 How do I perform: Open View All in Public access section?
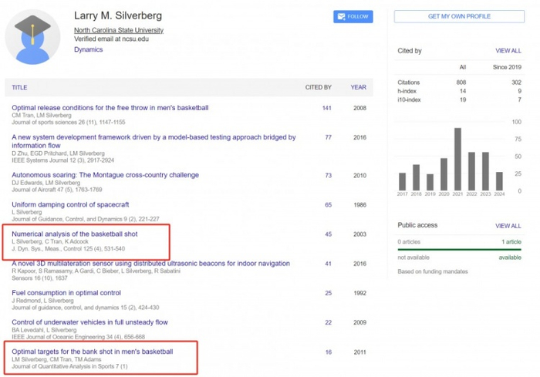coord(508,226)
